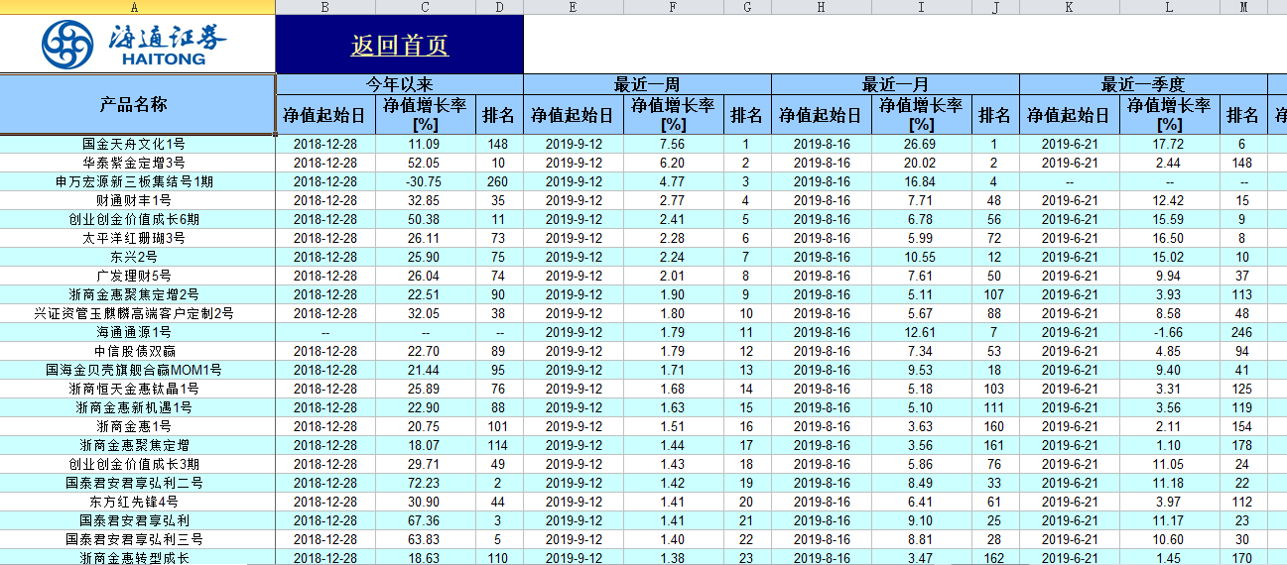Select product name 海通通源1号
This screenshot has height=565, width=1287.
tap(134, 332)
